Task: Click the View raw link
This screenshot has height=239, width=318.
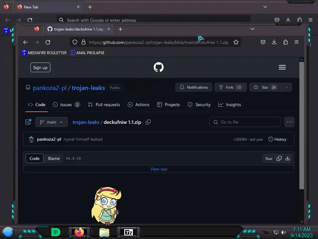Action: click(159, 169)
